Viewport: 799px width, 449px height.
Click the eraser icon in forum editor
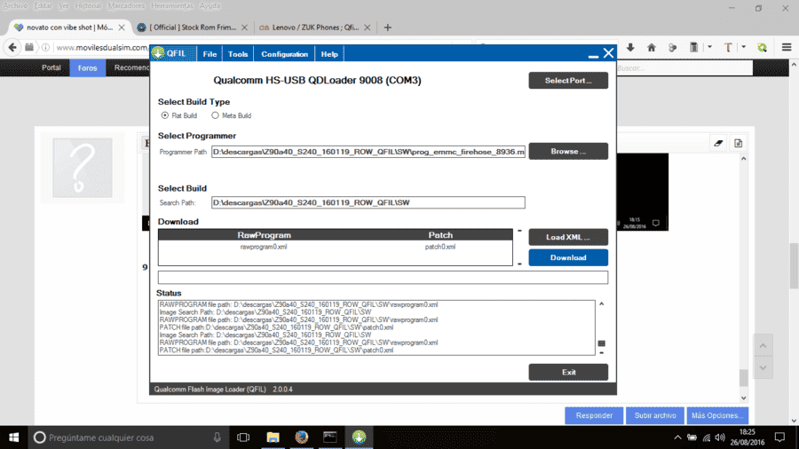(x=718, y=143)
